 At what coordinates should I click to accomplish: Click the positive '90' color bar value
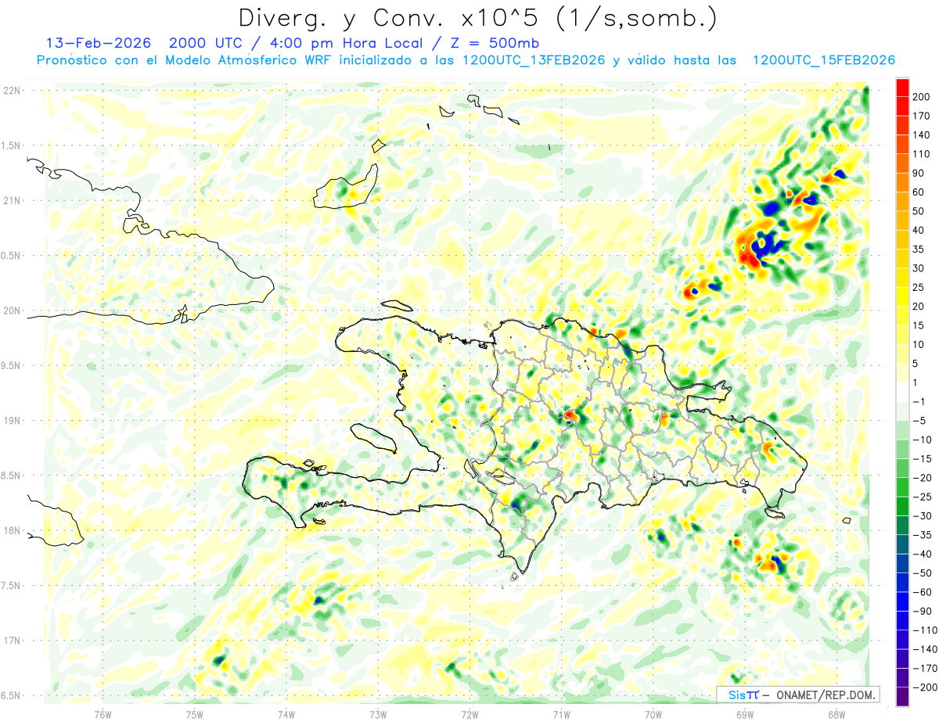tap(919, 173)
